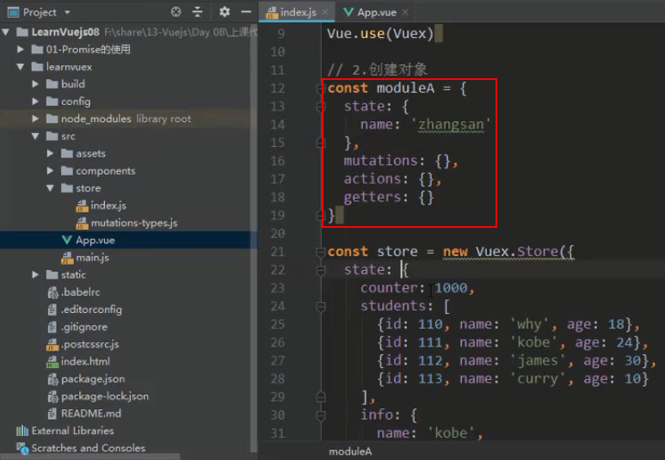
Task: Click the collapse all icon in Project toolbar
Action: point(197,12)
